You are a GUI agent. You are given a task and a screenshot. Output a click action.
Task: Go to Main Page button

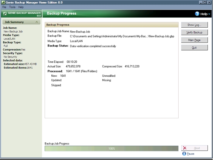(x=195, y=40)
